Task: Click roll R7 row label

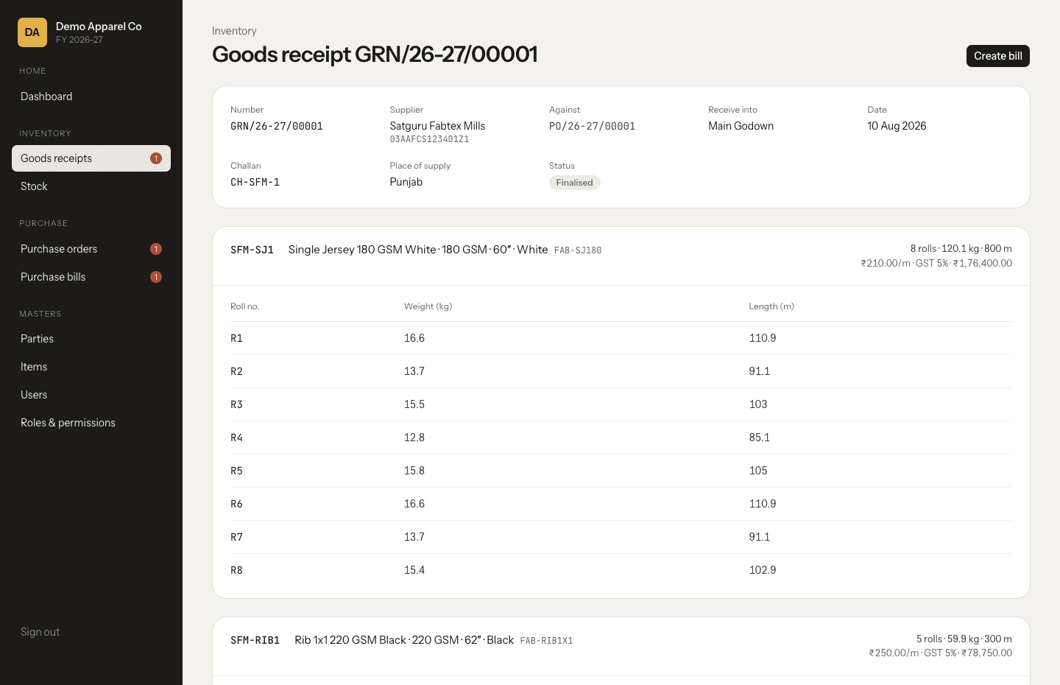Action: point(236,537)
